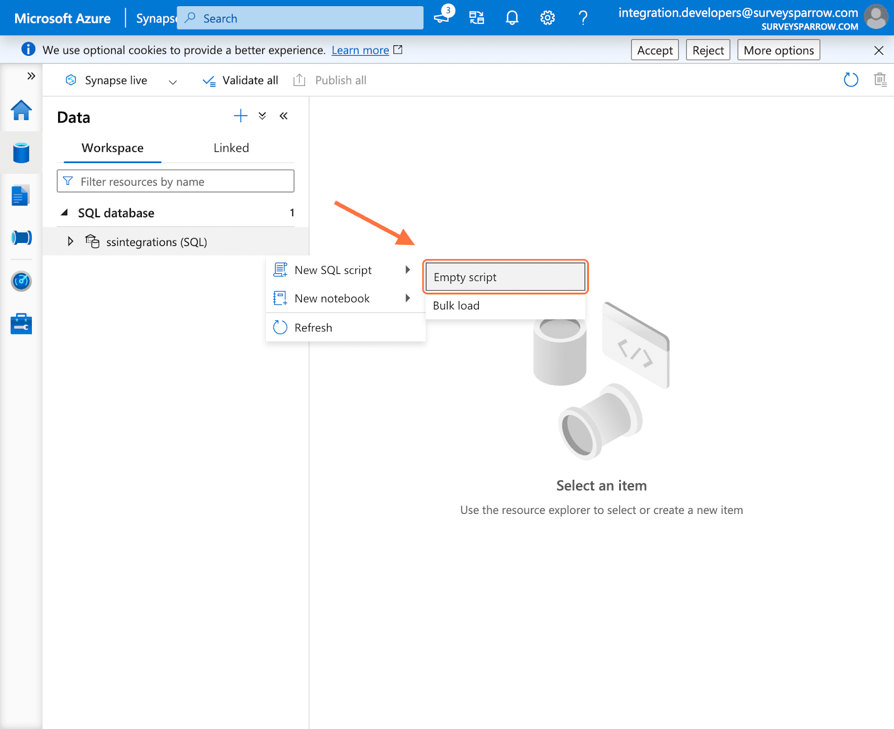Click the Filter resources by name field
The image size is (894, 729).
pyautogui.click(x=175, y=182)
